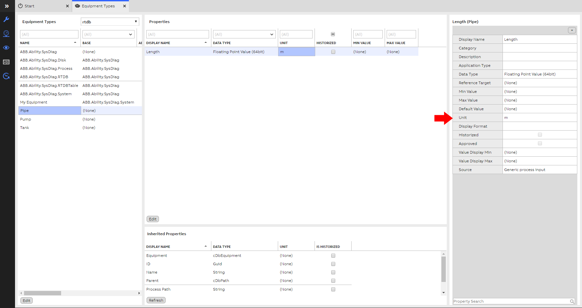The height and width of the screenshot is (308, 582).
Task: Expand the Length (Pipe) panel plus button
Action: [x=572, y=30]
